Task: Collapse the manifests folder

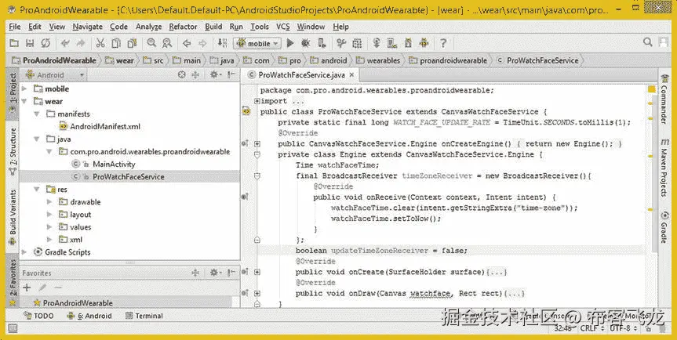Action: click(x=37, y=114)
